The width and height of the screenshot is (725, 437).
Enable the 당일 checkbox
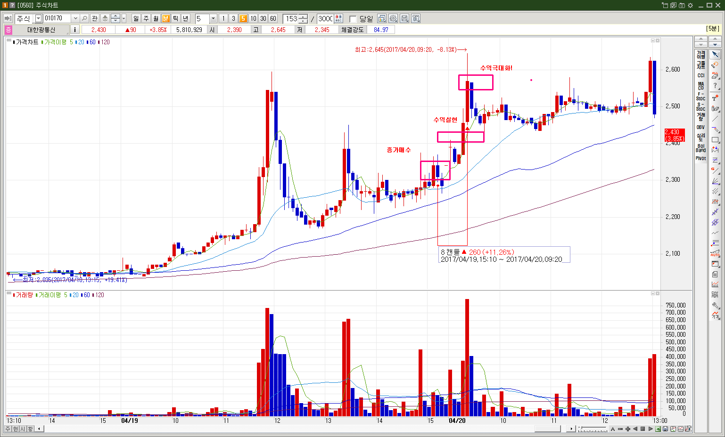353,19
